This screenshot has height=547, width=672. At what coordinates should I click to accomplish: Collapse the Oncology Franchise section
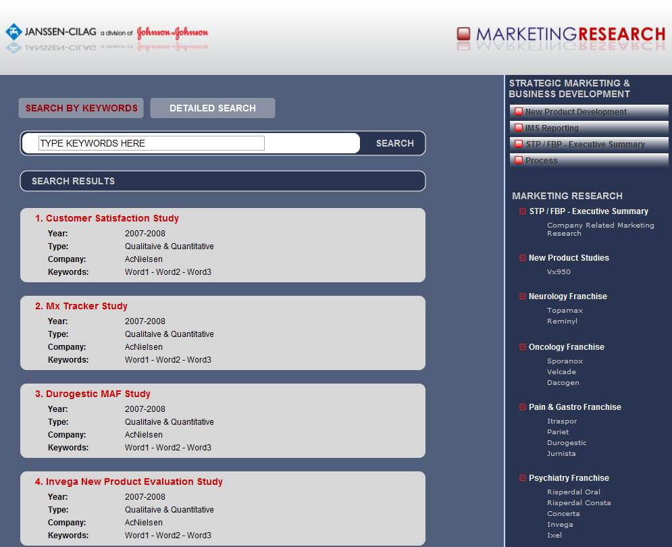tap(523, 347)
